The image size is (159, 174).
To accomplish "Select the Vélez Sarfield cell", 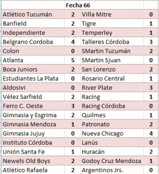I will pos(33,97).
